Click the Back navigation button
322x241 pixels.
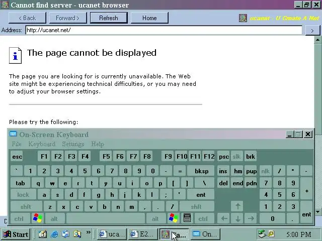(x=27, y=18)
